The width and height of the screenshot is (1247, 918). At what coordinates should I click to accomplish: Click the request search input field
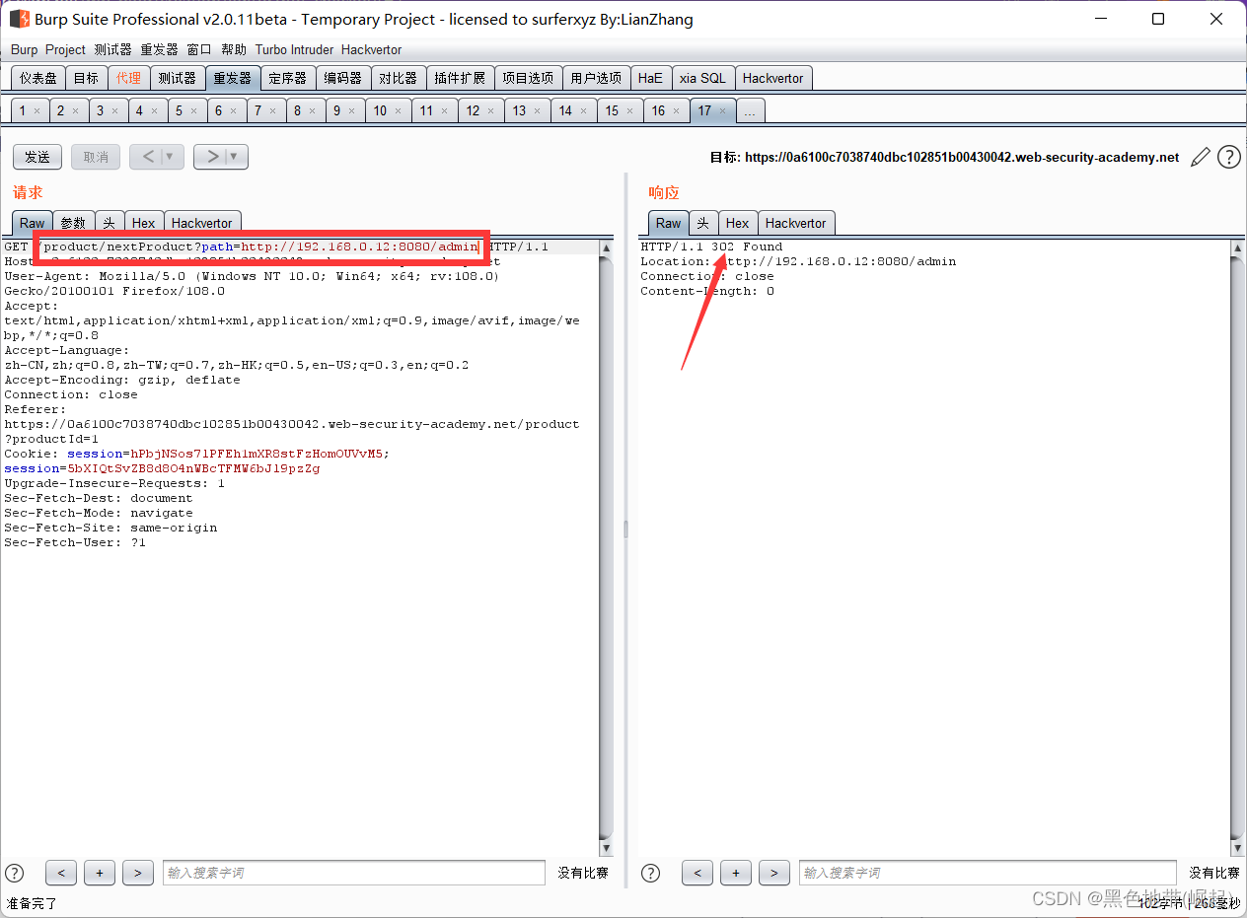[x=353, y=873]
